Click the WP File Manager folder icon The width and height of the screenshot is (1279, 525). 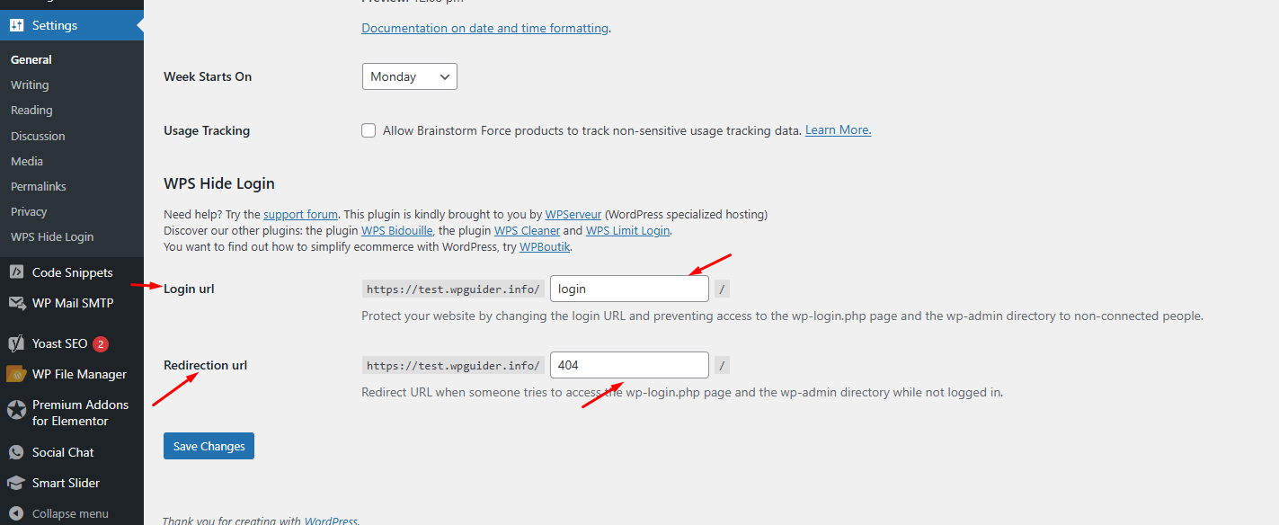(16, 374)
